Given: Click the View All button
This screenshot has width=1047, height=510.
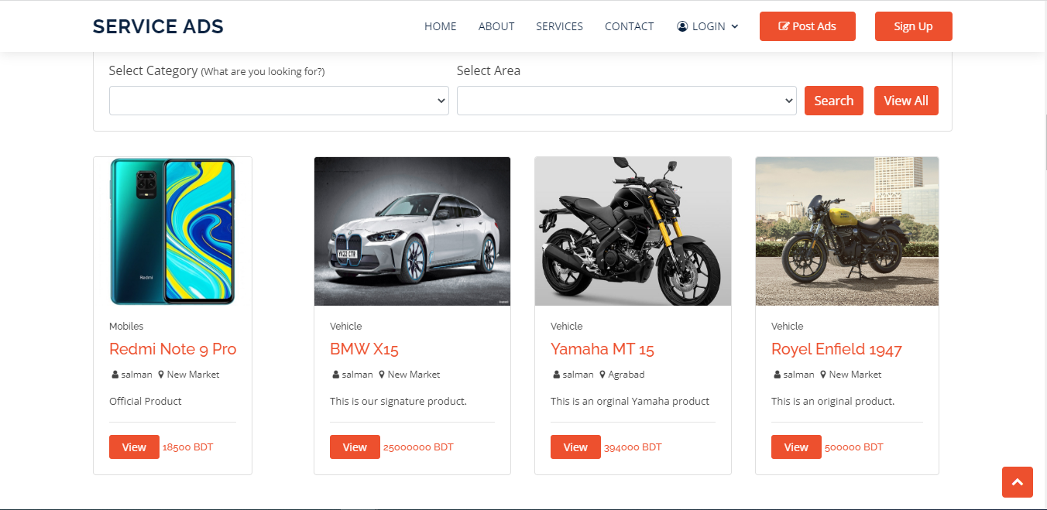Looking at the screenshot, I should (906, 101).
